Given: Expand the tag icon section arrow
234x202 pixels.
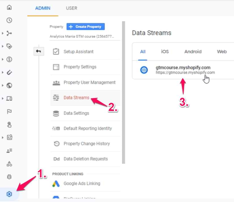Looking at the screenshot, I should [x=3, y=46].
